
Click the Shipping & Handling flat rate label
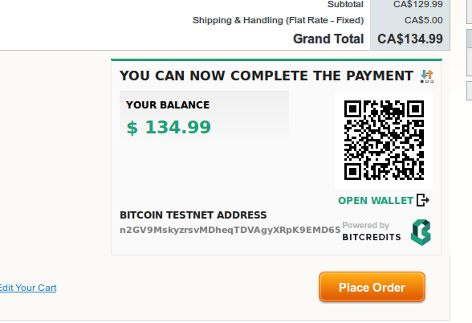click(x=278, y=20)
